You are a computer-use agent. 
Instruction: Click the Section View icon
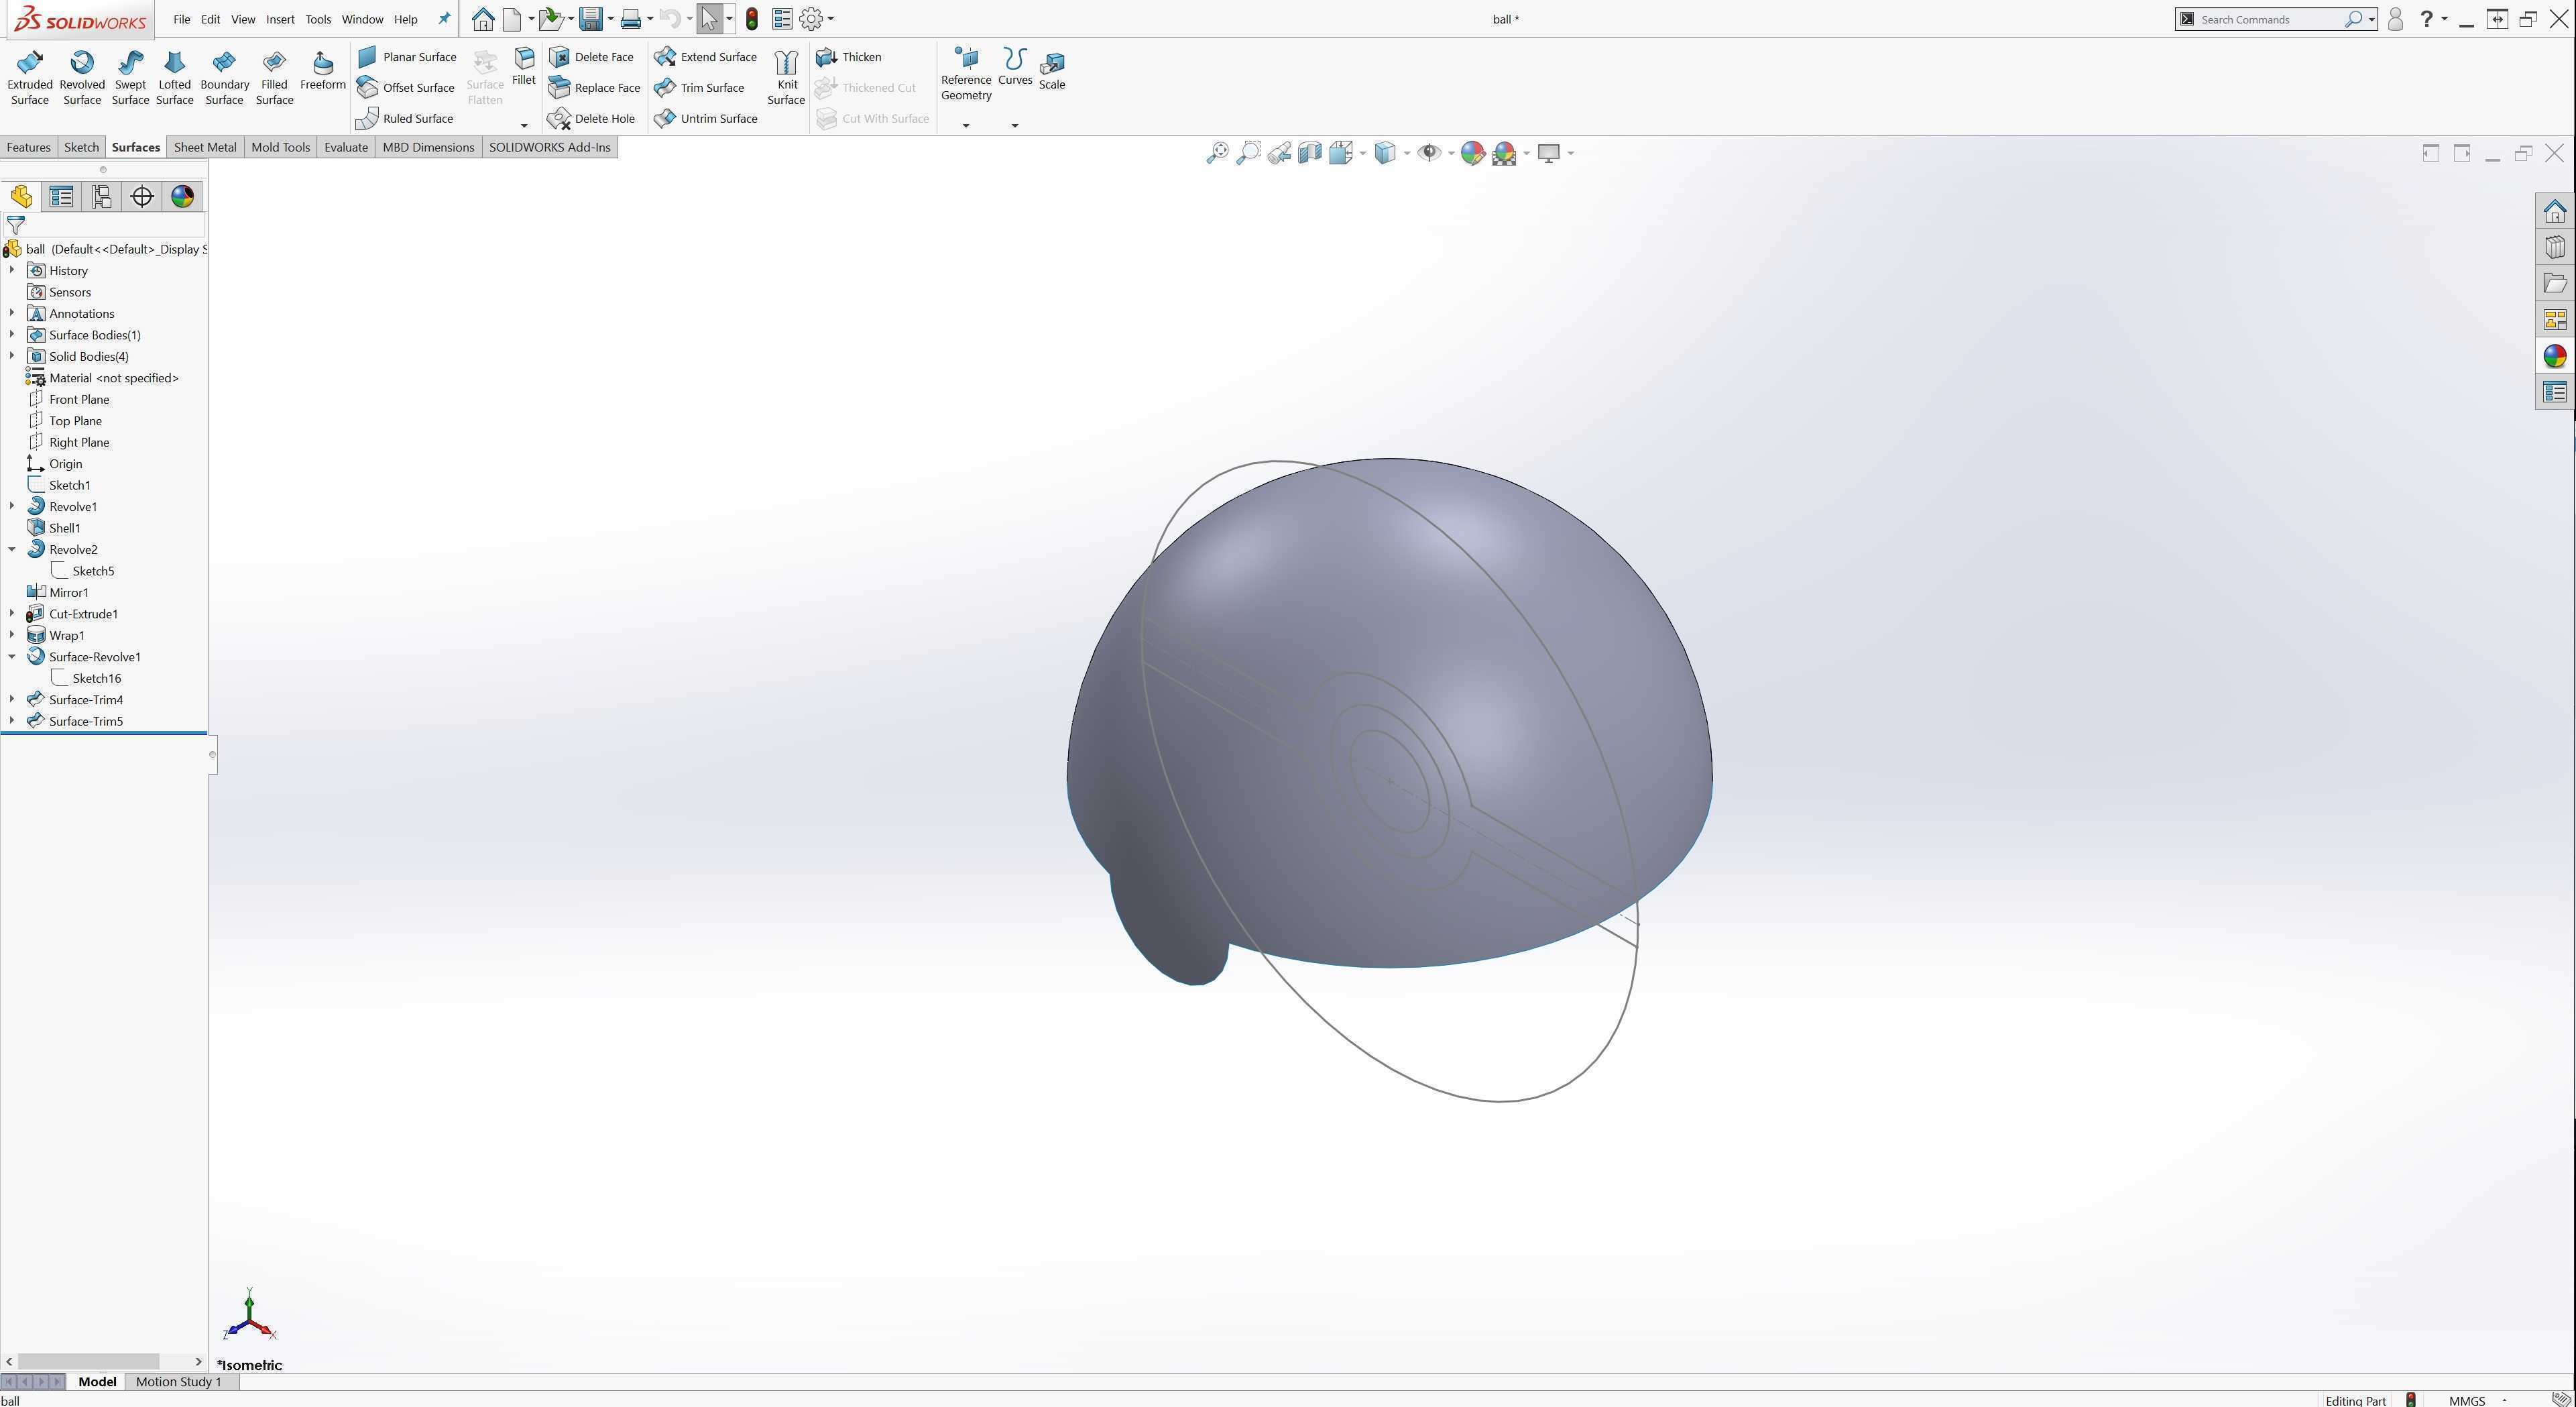point(1309,153)
